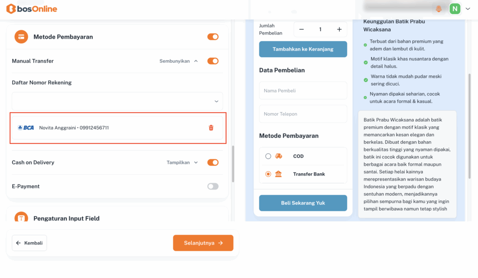Open the green N profile avatar
Image resolution: width=478 pixels, height=278 pixels.
(455, 9)
